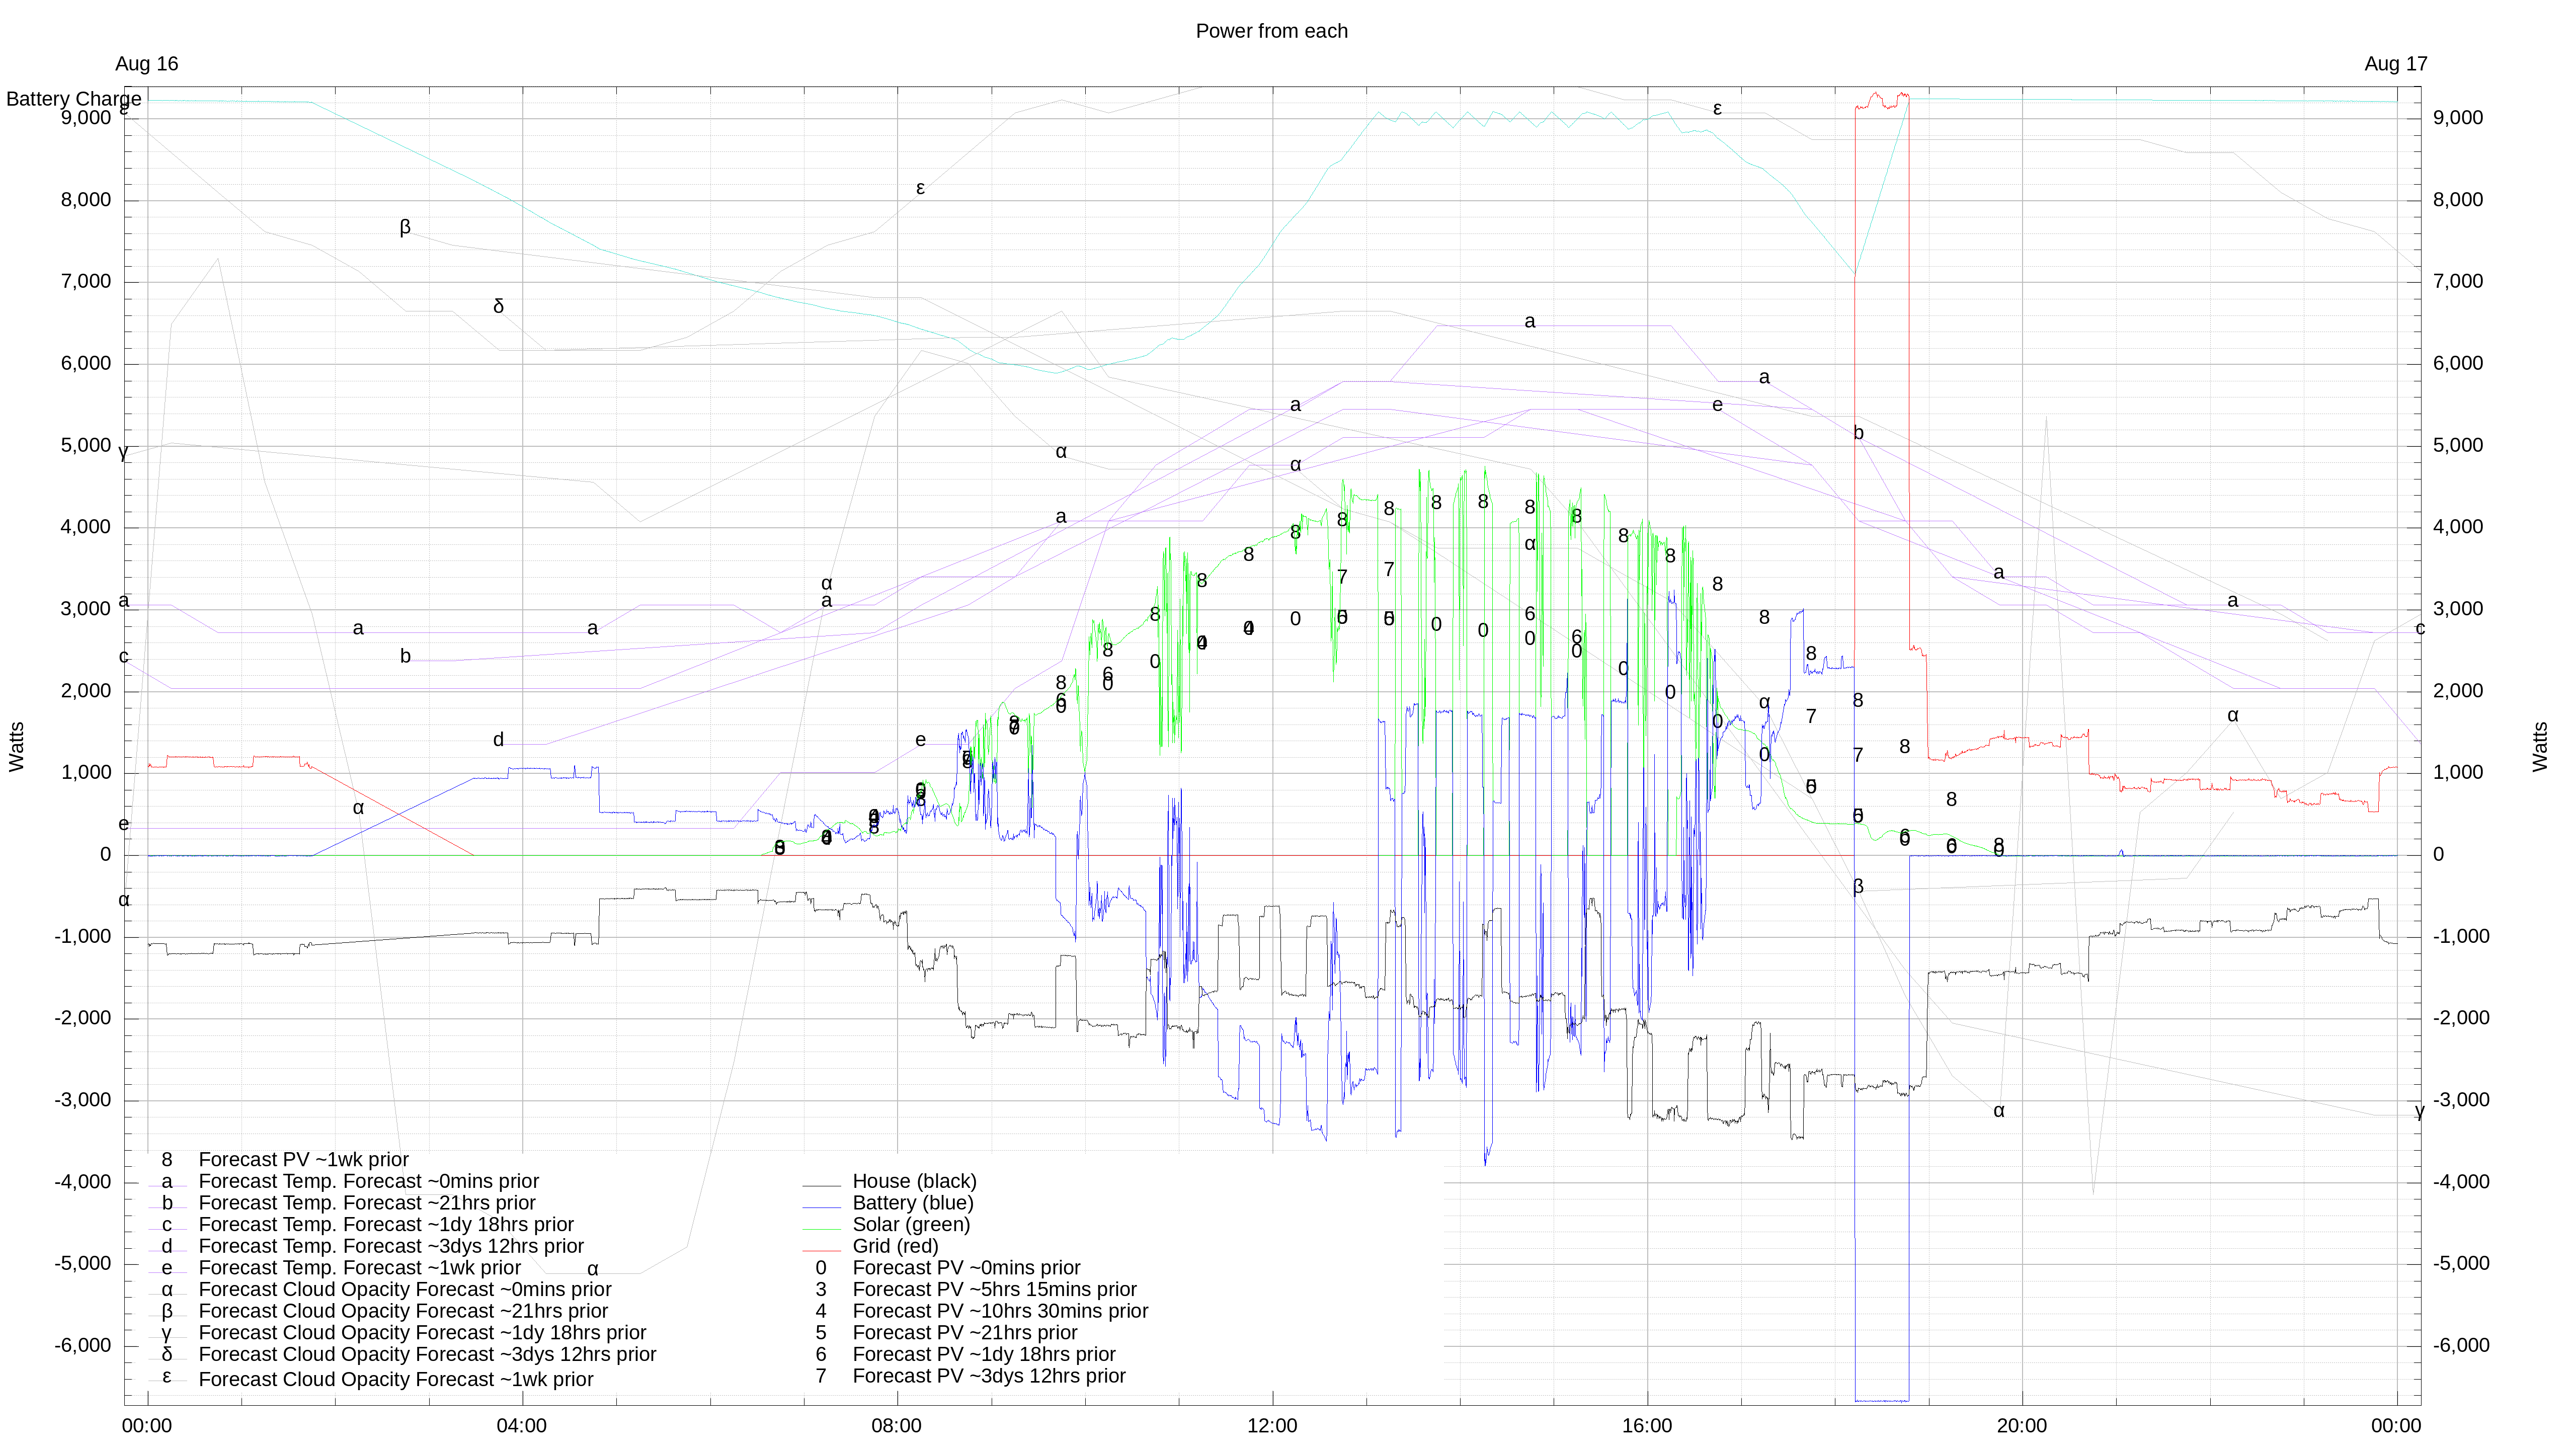Click legend 'Forecast PV ~5hrs 15mins prior'
2576x1449 pixels.
tap(994, 1290)
